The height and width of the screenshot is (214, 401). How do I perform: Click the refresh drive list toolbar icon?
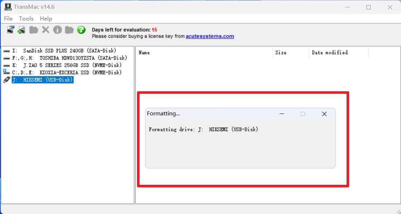pyautogui.click(x=11, y=29)
